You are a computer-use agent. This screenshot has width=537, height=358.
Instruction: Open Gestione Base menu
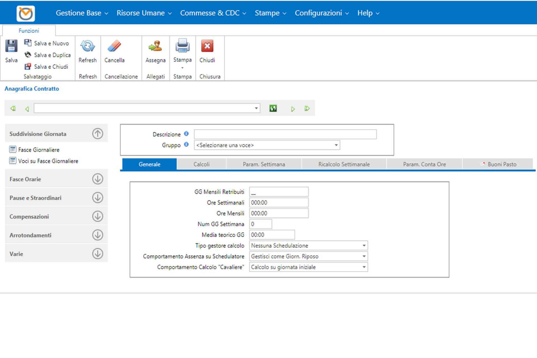point(82,13)
